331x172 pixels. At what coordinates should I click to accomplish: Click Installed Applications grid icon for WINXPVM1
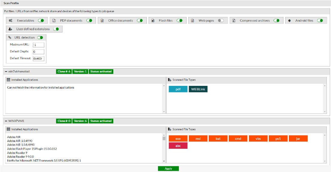[8, 129]
